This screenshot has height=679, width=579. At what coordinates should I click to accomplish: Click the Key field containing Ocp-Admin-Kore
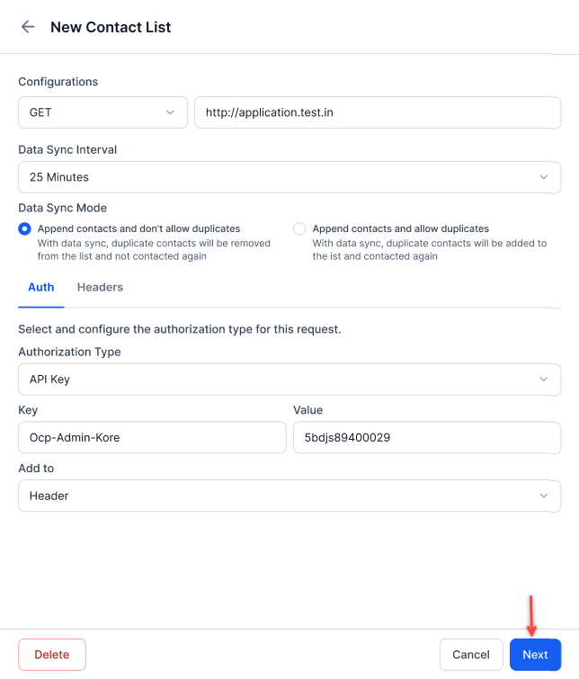[152, 437]
